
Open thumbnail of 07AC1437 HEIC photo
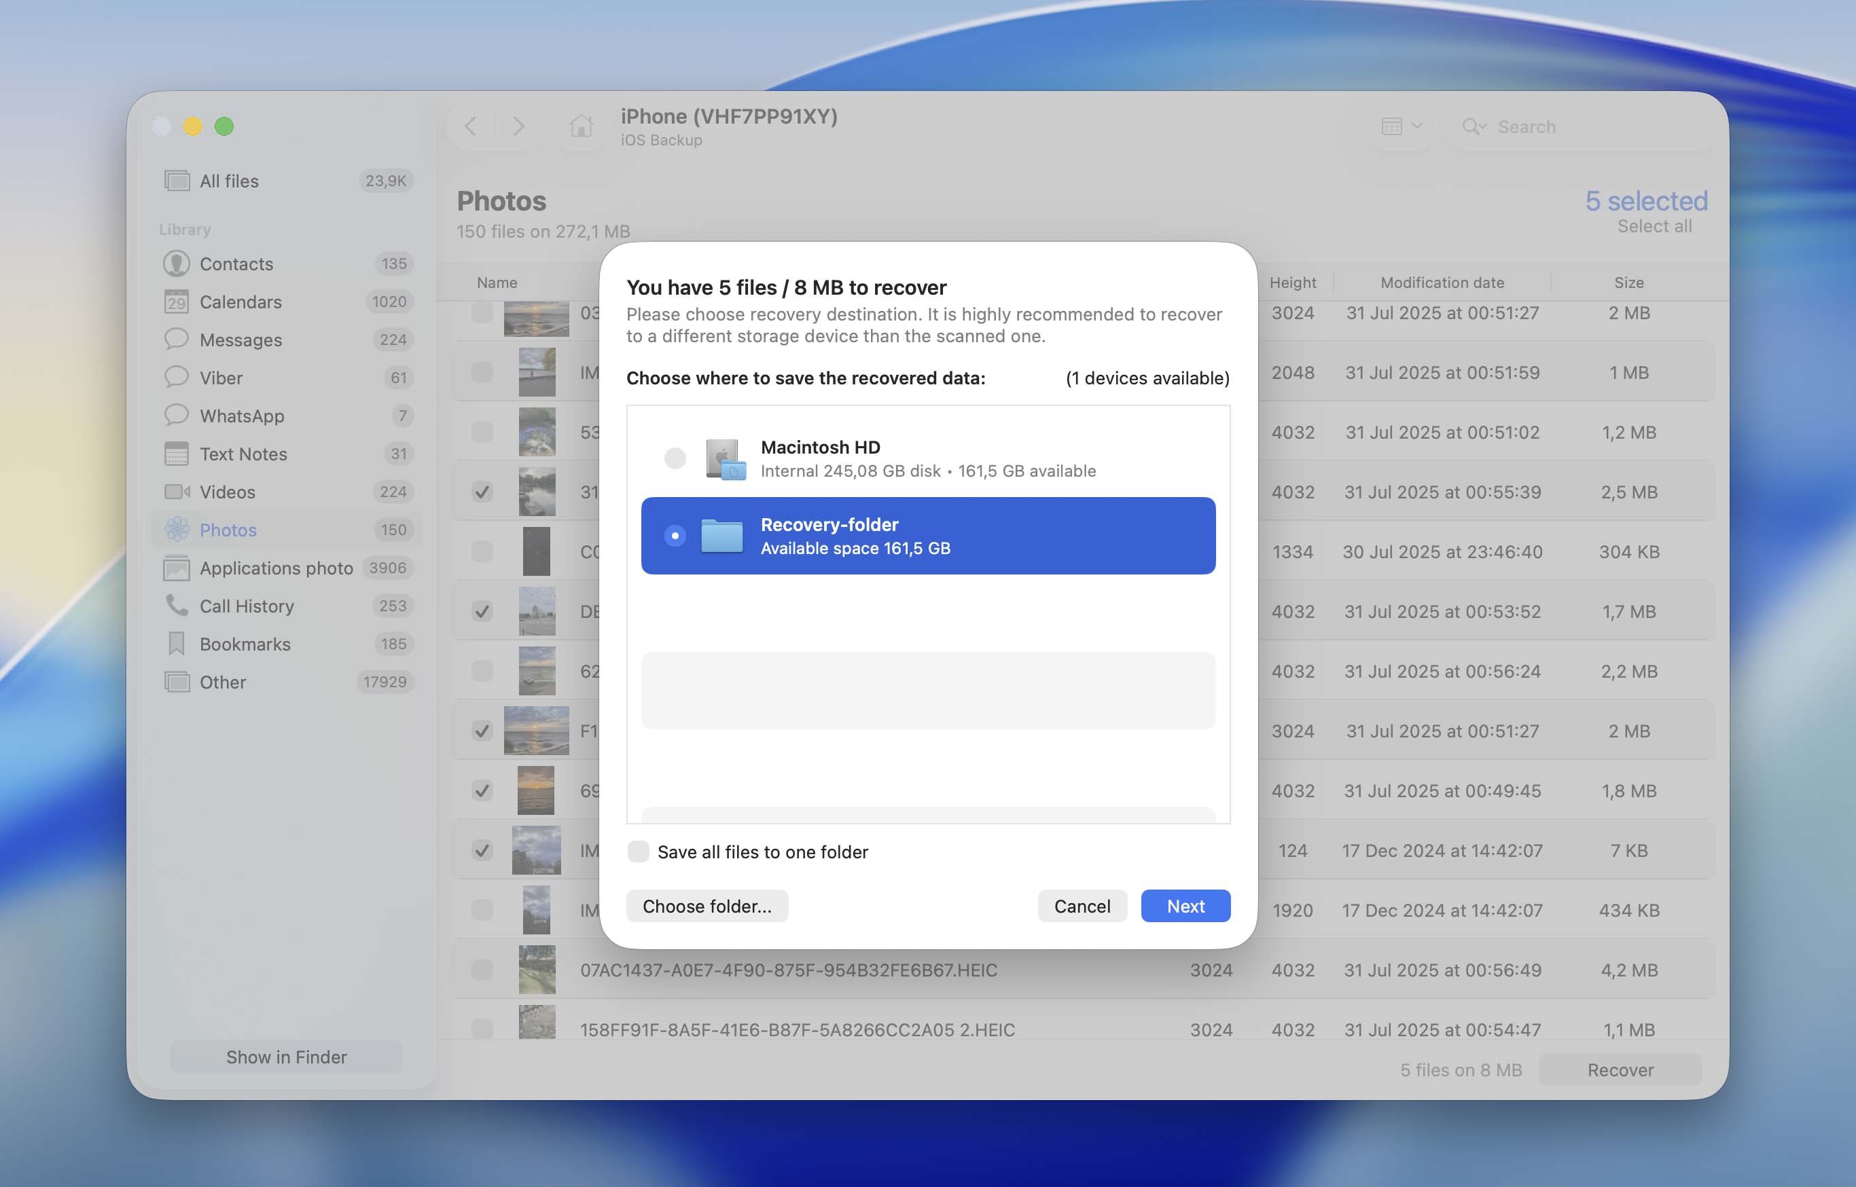click(x=537, y=970)
